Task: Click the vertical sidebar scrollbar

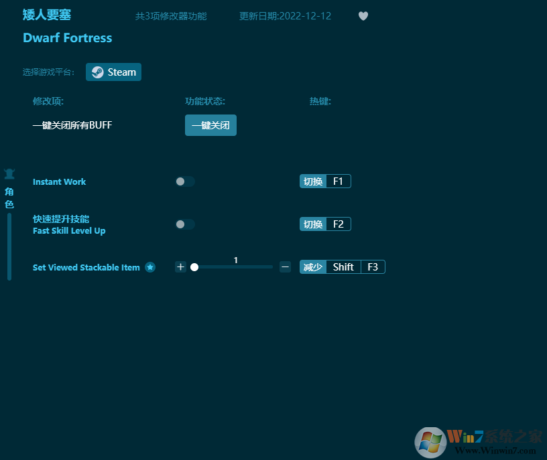Action: click(x=9, y=246)
